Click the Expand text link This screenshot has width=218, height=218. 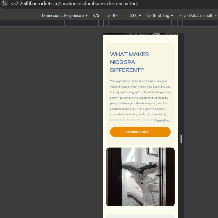pos(163,120)
